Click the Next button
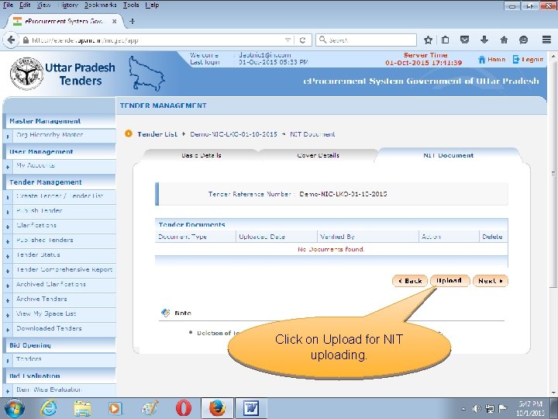 pos(490,281)
